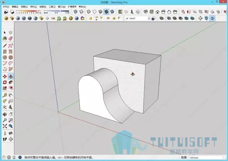Screen dimensions: 228x161
Task: Enable Shaded face style
Action: 100,12
